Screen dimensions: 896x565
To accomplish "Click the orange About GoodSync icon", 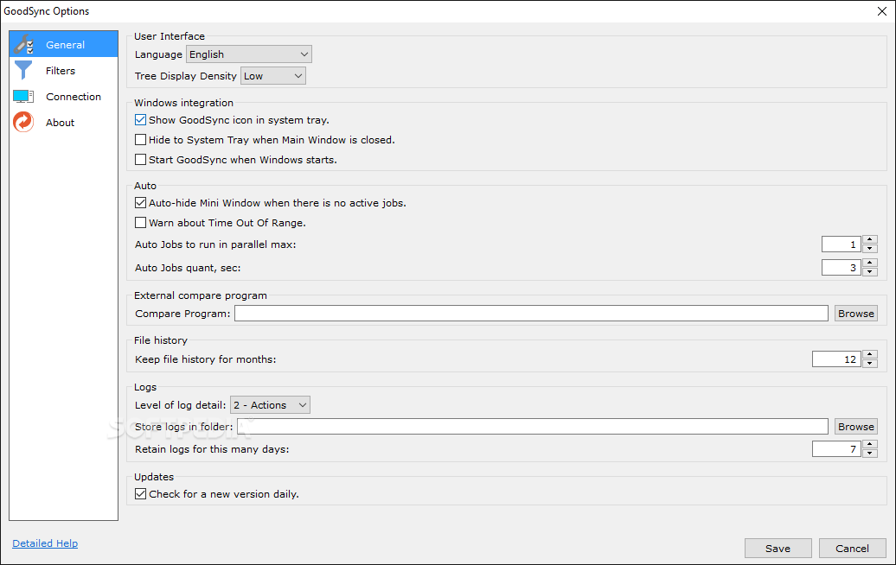I will tap(23, 122).
